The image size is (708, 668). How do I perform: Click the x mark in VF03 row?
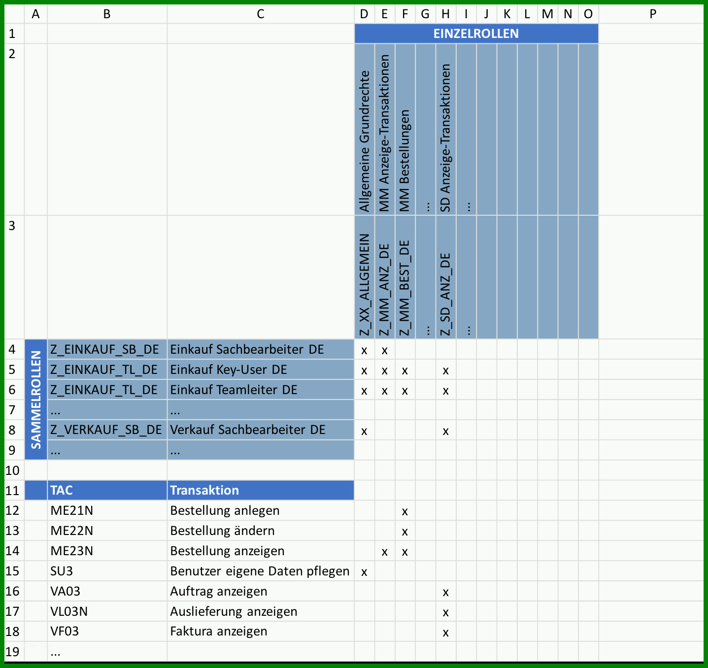coord(446,633)
